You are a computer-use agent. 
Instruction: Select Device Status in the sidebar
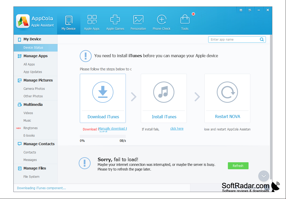tap(36, 48)
